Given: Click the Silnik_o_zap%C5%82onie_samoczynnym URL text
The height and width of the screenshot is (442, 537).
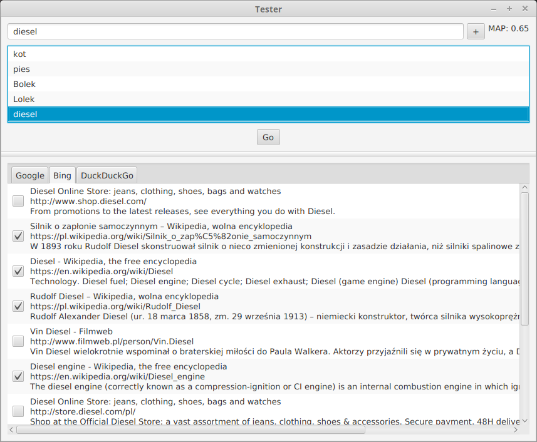Looking at the screenshot, I should [x=170, y=237].
